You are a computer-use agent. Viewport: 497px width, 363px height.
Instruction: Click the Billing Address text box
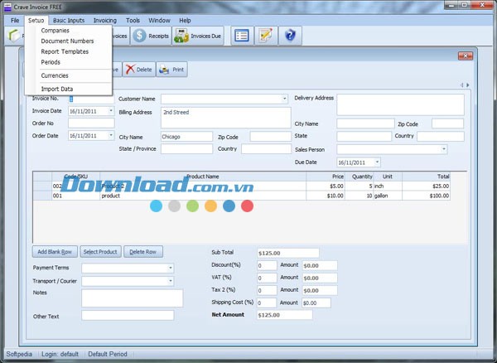coord(225,118)
